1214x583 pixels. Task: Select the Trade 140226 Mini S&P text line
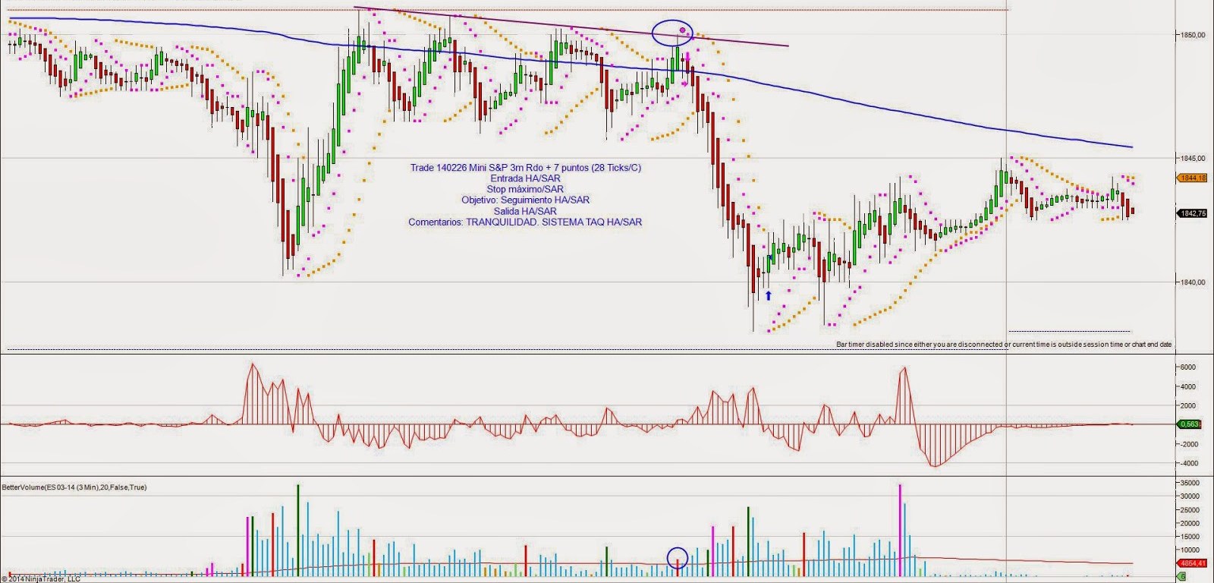tap(525, 168)
